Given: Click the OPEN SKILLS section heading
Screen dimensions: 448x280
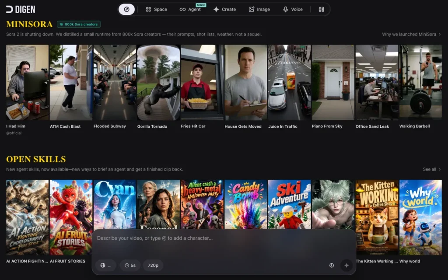Looking at the screenshot, I should coord(36,159).
